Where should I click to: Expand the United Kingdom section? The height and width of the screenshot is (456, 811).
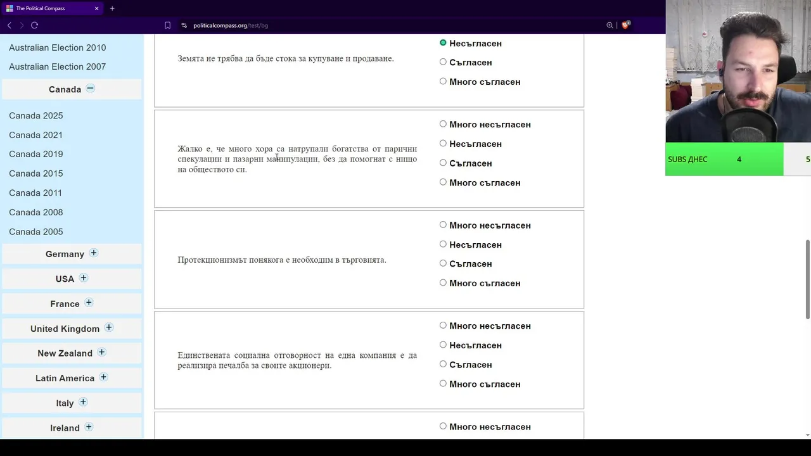pos(109,327)
